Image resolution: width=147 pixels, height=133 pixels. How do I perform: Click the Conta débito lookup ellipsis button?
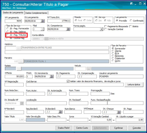pyautogui.click(x=46, y=39)
